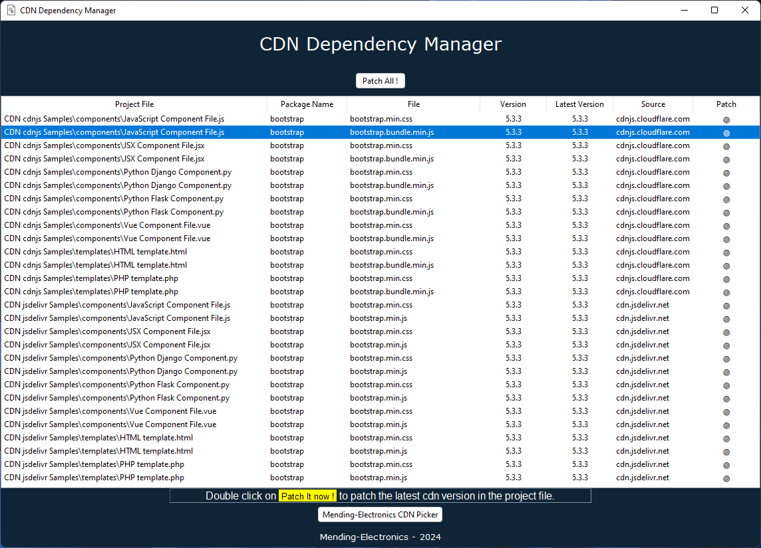761x548 pixels.
Task: Click cdnjs.cloudflare.com source in cdnjs HTML template bootstrap.min.css row
Action: (653, 252)
